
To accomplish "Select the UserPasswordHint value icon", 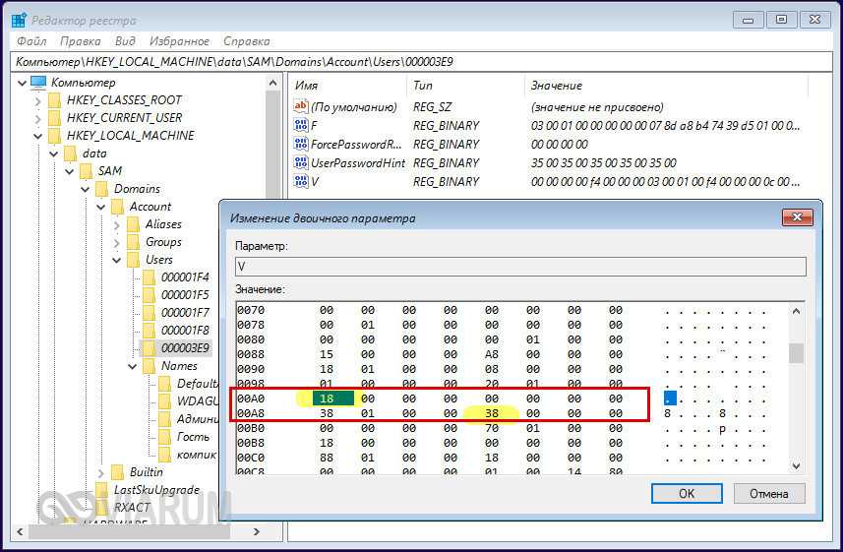I will (301, 163).
